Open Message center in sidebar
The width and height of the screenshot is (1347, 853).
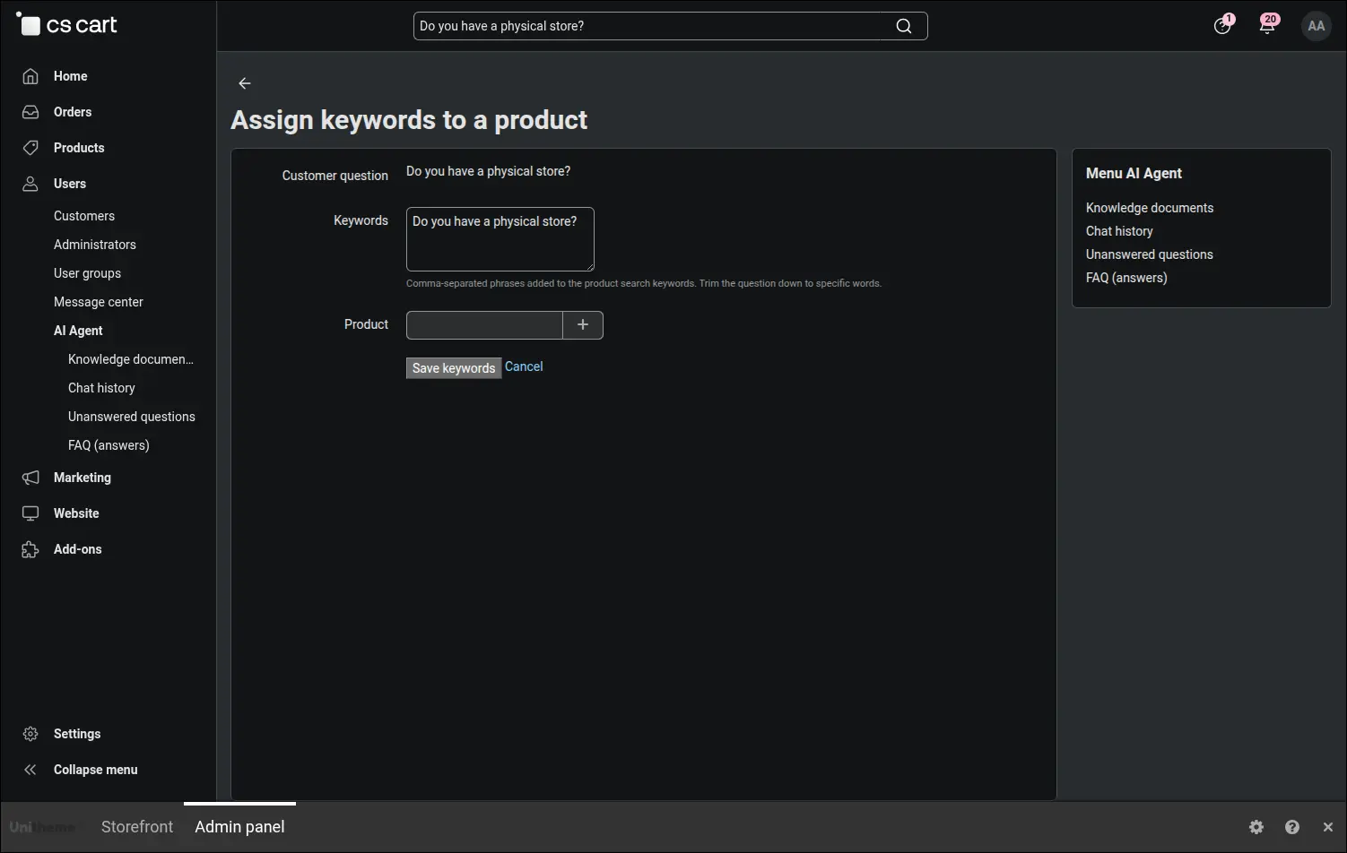pos(99,302)
